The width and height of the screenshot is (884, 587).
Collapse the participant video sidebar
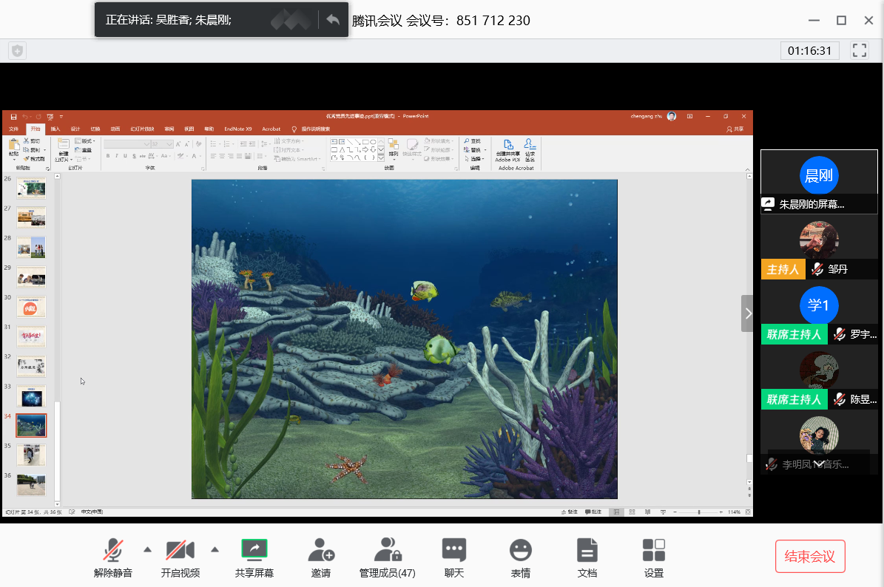tap(747, 313)
